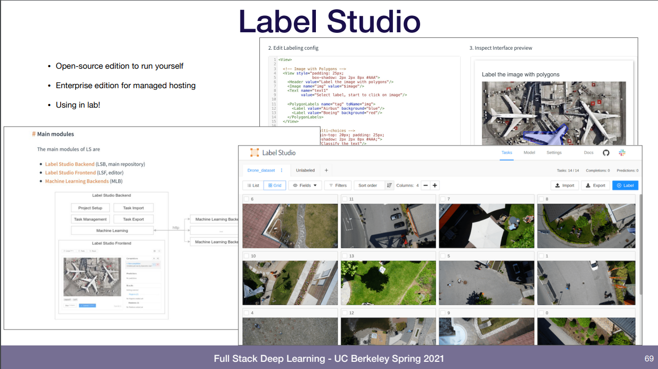
Task: Click the 'Tasks: 14 / 14' counter text
Action: (x=568, y=170)
